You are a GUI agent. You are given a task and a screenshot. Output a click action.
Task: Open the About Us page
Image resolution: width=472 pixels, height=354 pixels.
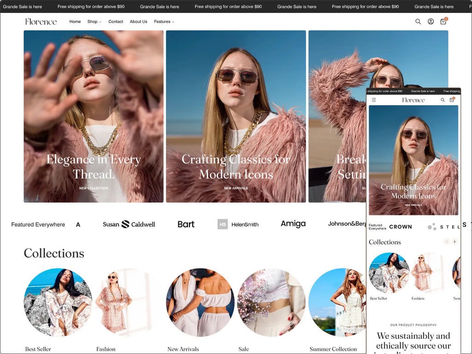coord(138,22)
